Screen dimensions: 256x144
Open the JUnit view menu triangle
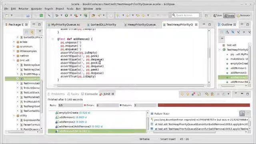pos(236,93)
